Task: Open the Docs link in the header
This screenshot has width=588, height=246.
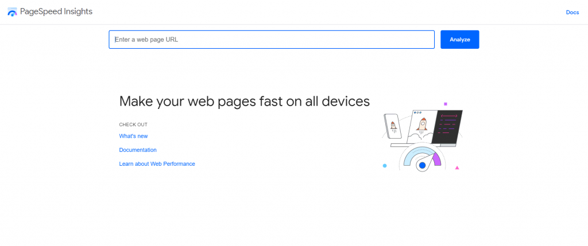Action: [x=572, y=12]
